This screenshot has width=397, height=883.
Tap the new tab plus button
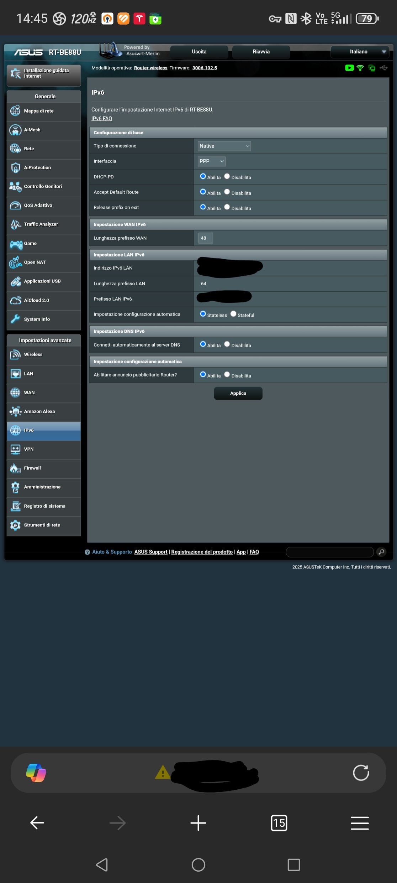198,823
